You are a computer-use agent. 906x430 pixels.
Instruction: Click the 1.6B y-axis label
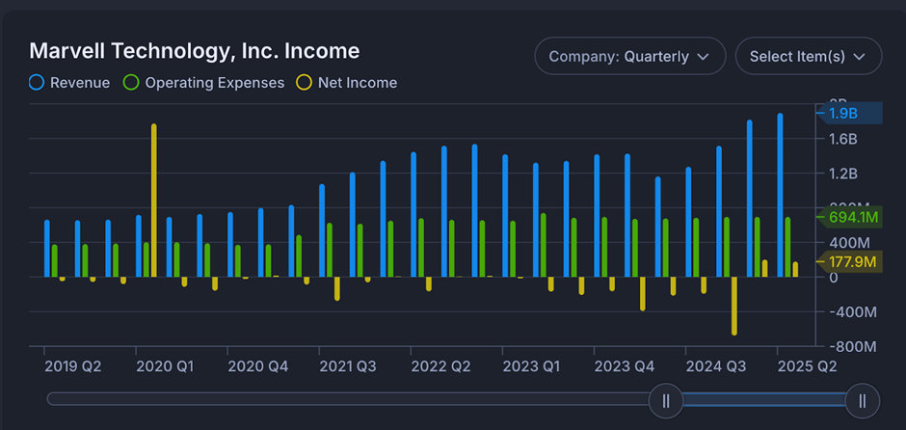click(x=841, y=139)
